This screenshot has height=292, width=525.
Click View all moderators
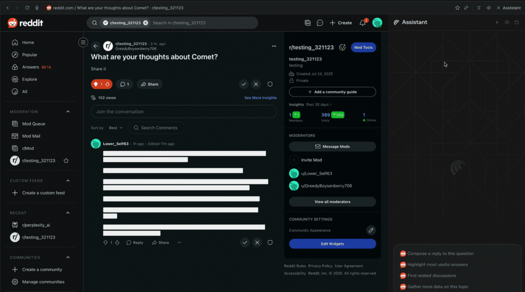[332, 202]
